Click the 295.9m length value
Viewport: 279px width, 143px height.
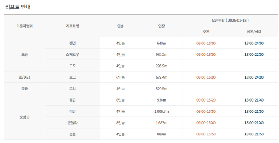162,66
